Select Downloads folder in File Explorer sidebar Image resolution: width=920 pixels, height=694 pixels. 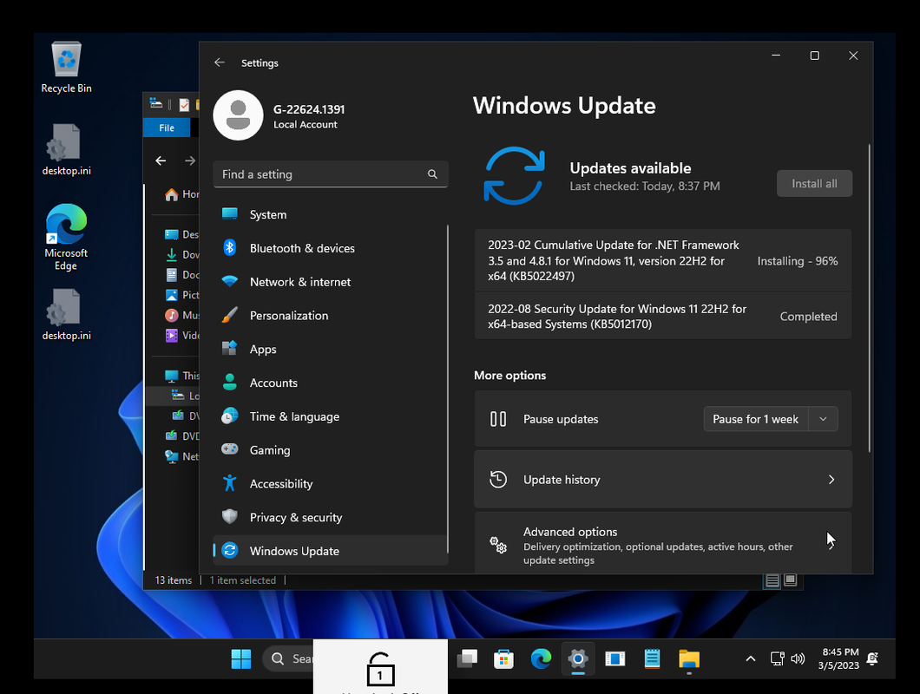182,254
